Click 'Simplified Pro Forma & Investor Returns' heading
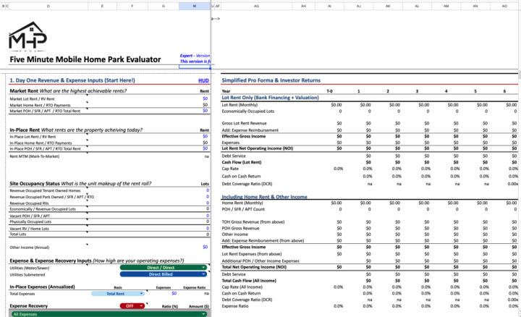The width and height of the screenshot is (521, 317). tap(271, 80)
